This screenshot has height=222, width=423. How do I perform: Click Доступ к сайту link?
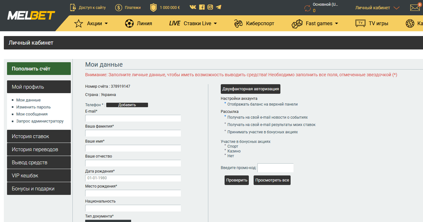(x=92, y=7)
